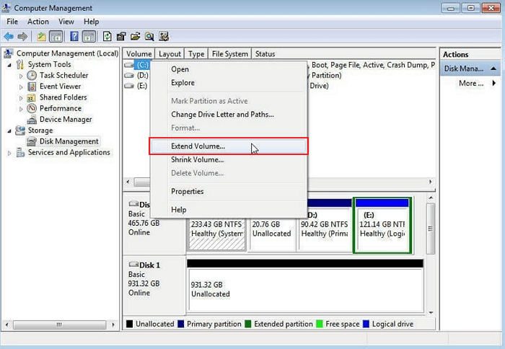The image size is (505, 349).
Task: Expand the More Actions arrow
Action: pos(493,84)
